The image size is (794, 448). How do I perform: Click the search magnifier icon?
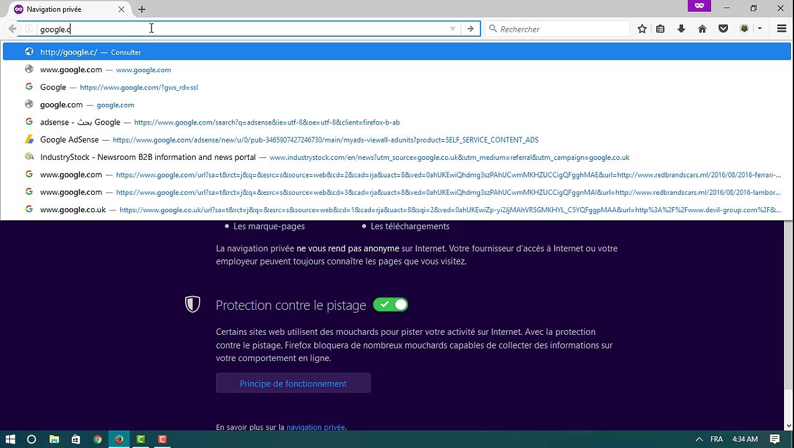493,29
